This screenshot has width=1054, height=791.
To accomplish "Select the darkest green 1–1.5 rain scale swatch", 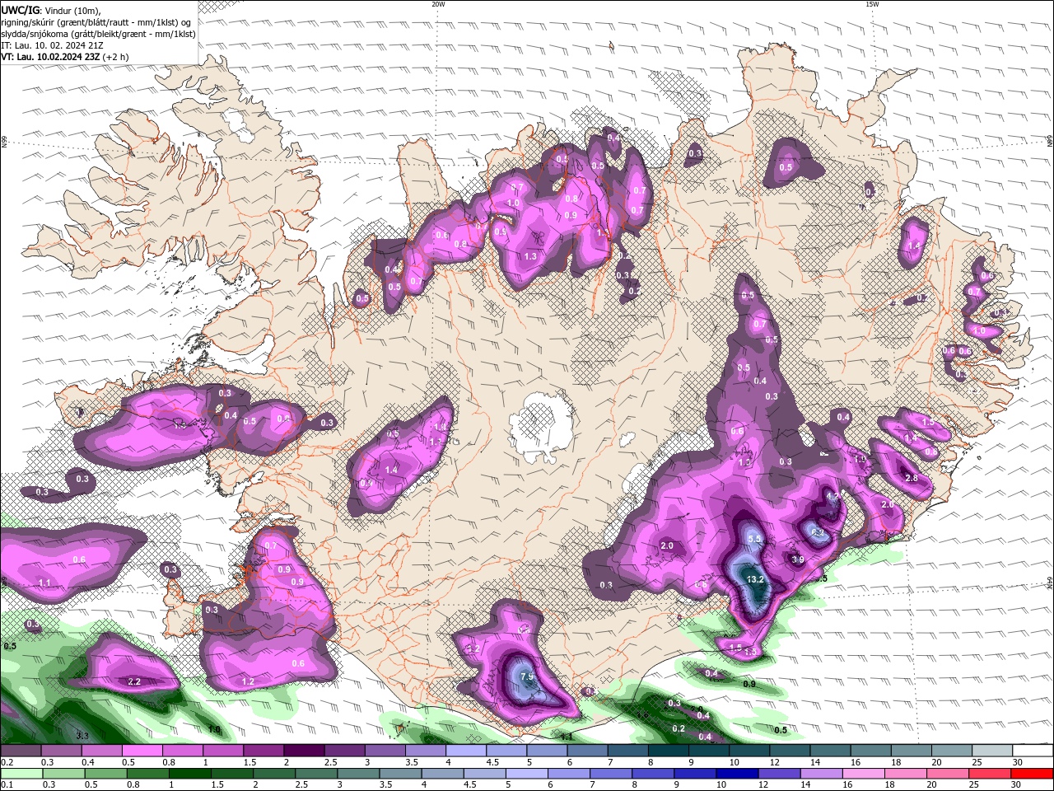I will coord(189,774).
